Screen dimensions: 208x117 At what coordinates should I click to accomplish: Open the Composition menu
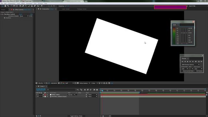(x=12, y=4)
